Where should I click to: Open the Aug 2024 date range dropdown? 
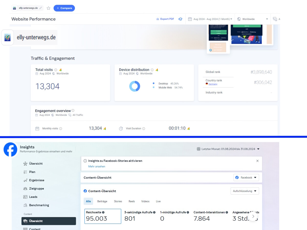pyautogui.click(x=210, y=19)
